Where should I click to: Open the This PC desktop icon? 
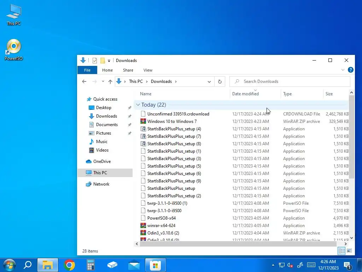[x=14, y=15]
